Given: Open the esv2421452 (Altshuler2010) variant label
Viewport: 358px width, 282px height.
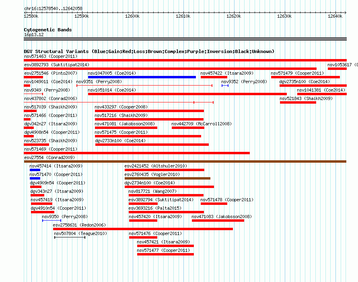Looking at the screenshot, I should 156,166.
